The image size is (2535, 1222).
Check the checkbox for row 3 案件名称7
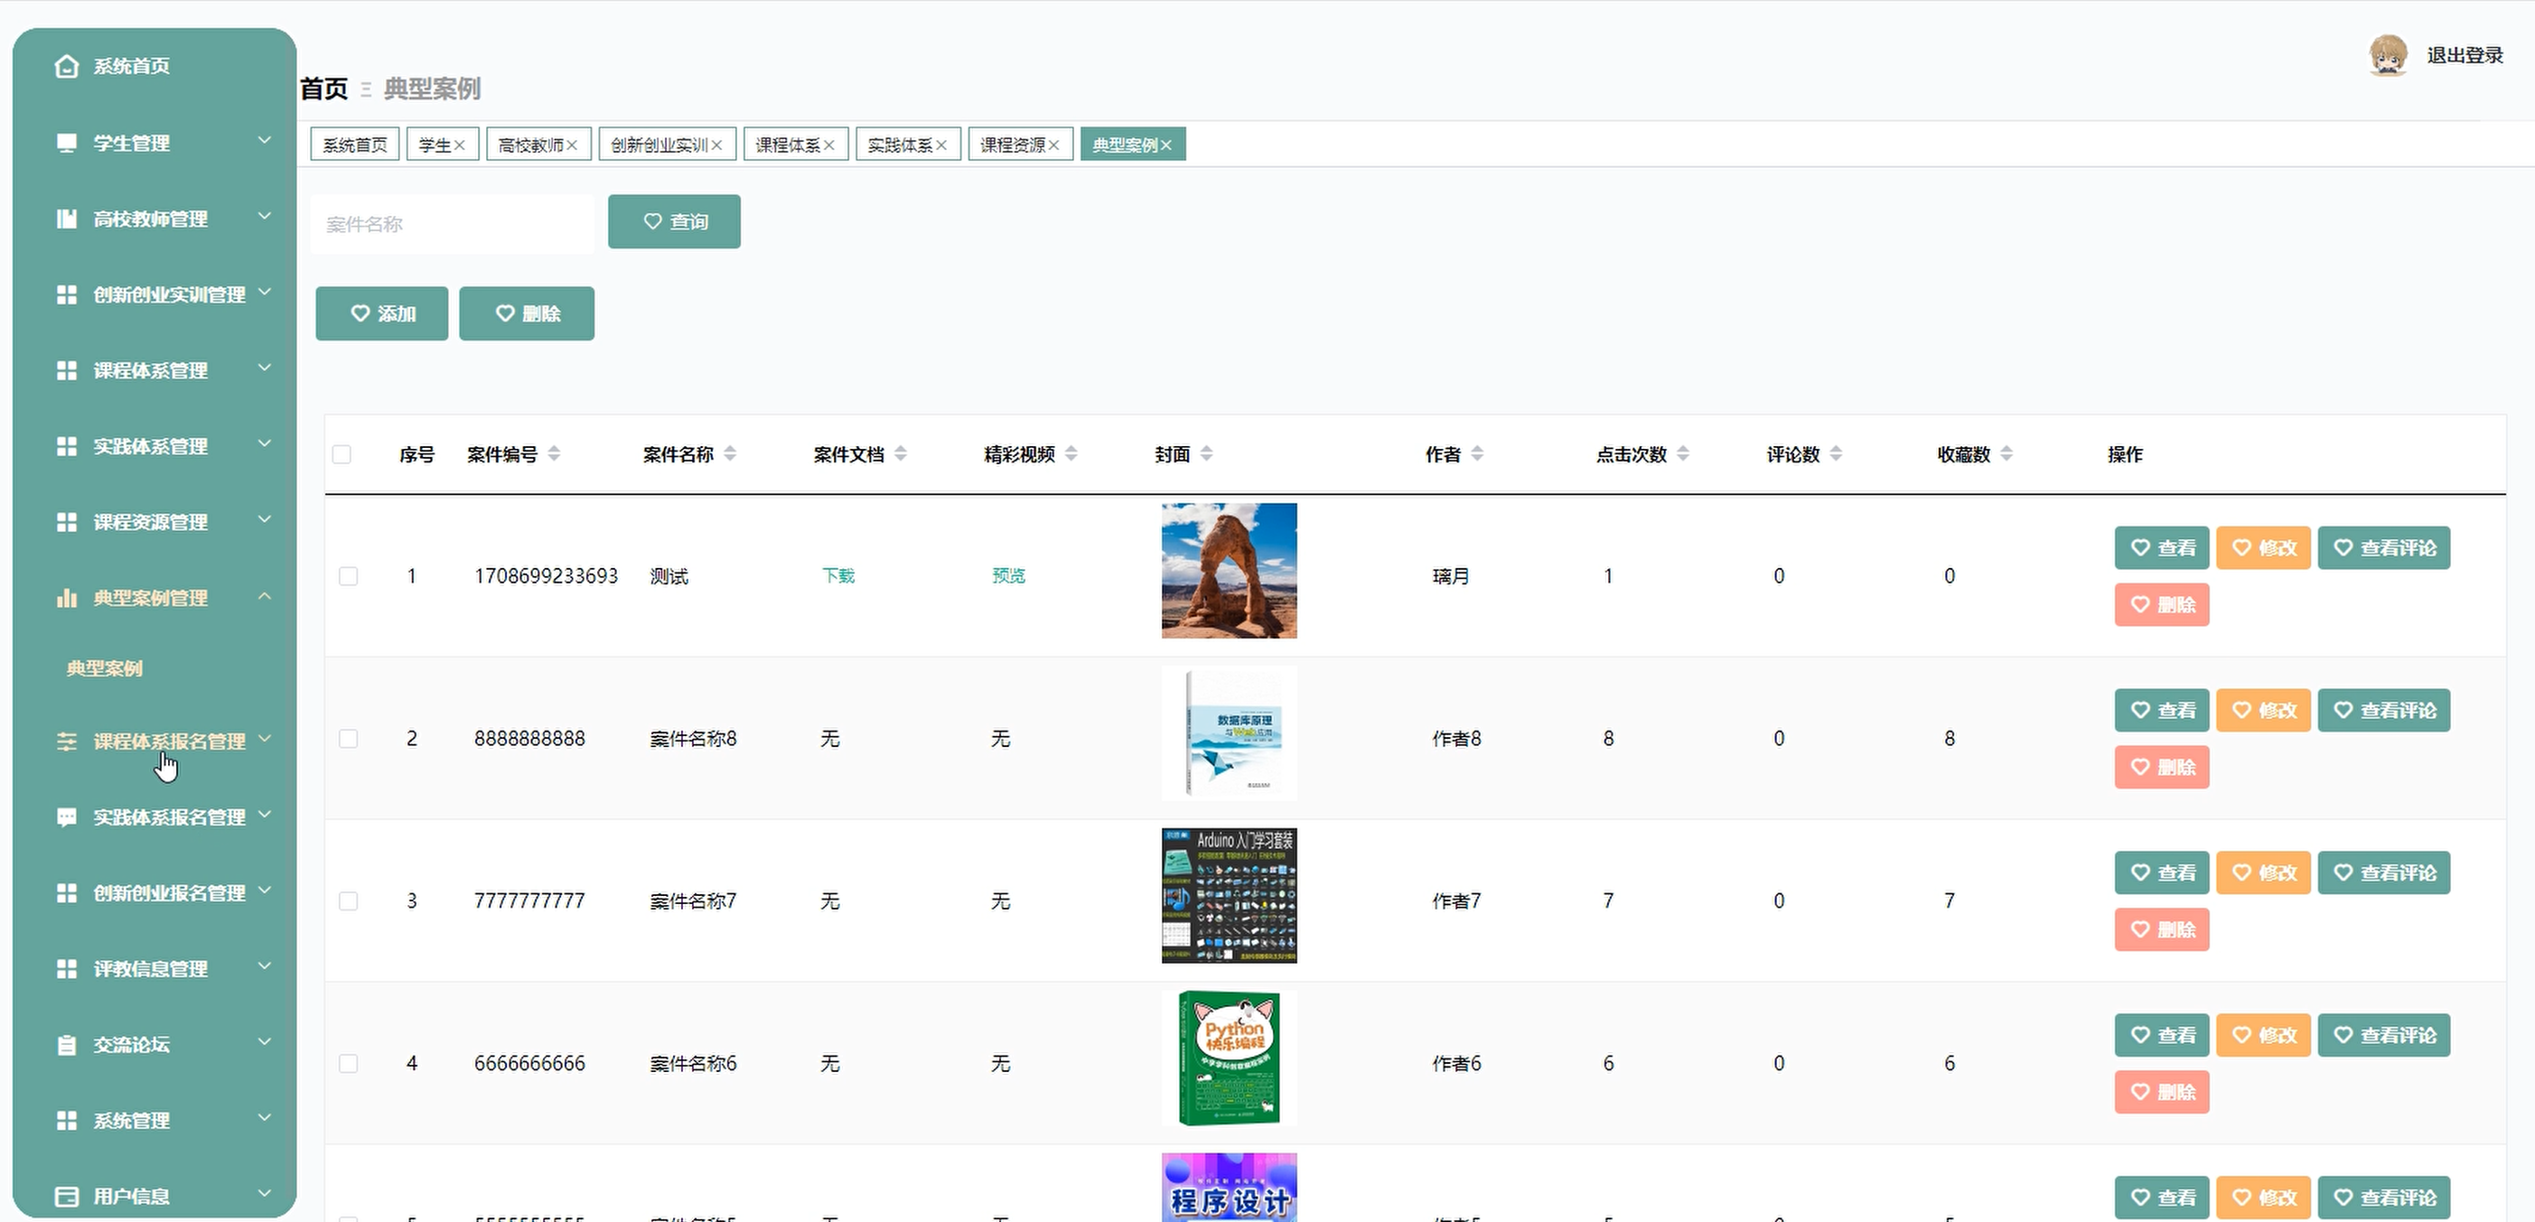[349, 901]
